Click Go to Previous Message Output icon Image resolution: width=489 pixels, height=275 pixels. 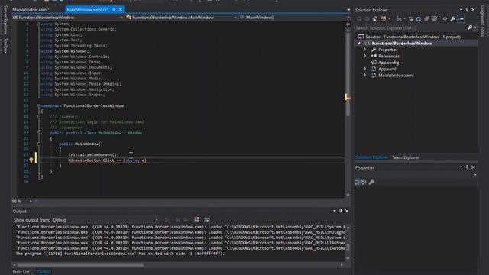[177, 220]
